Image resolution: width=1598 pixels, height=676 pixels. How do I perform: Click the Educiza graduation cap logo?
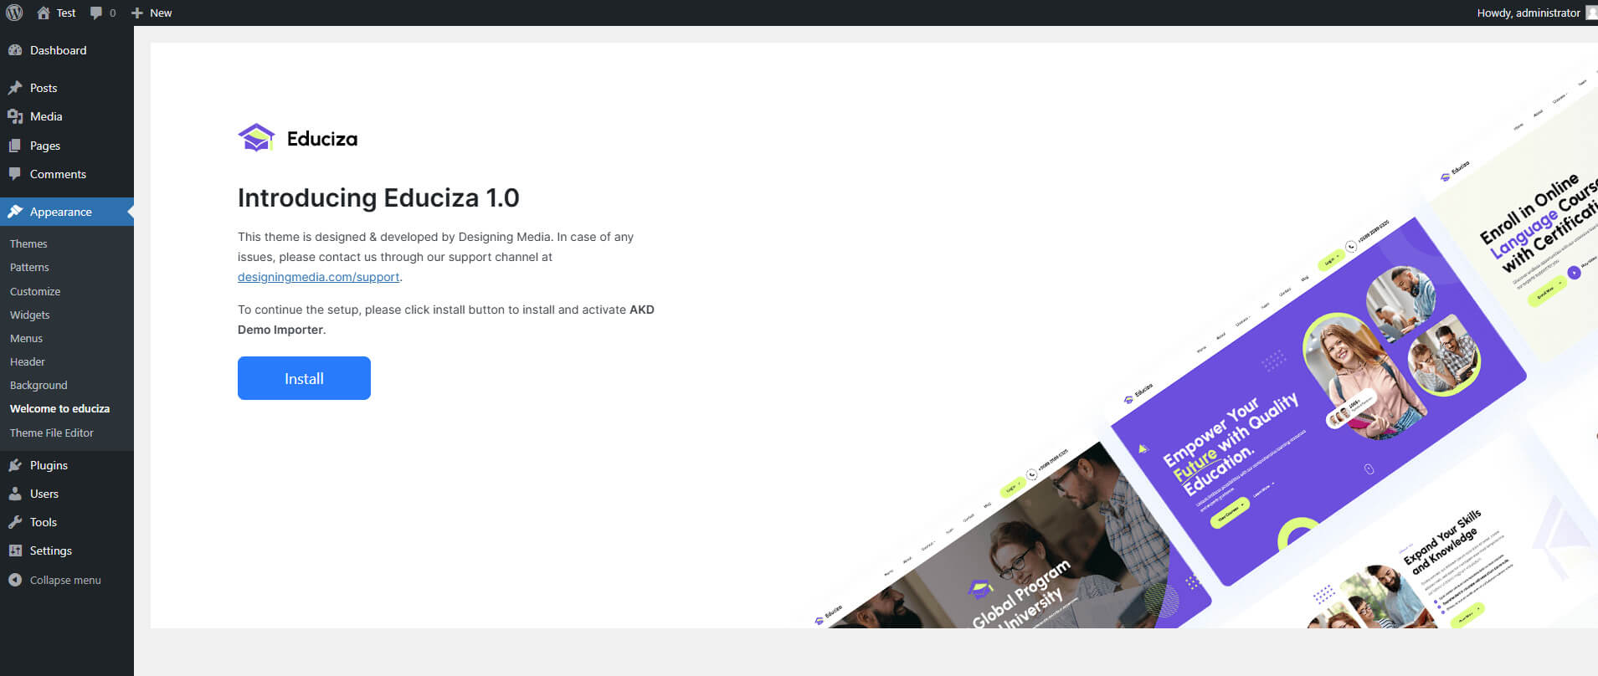point(256,138)
